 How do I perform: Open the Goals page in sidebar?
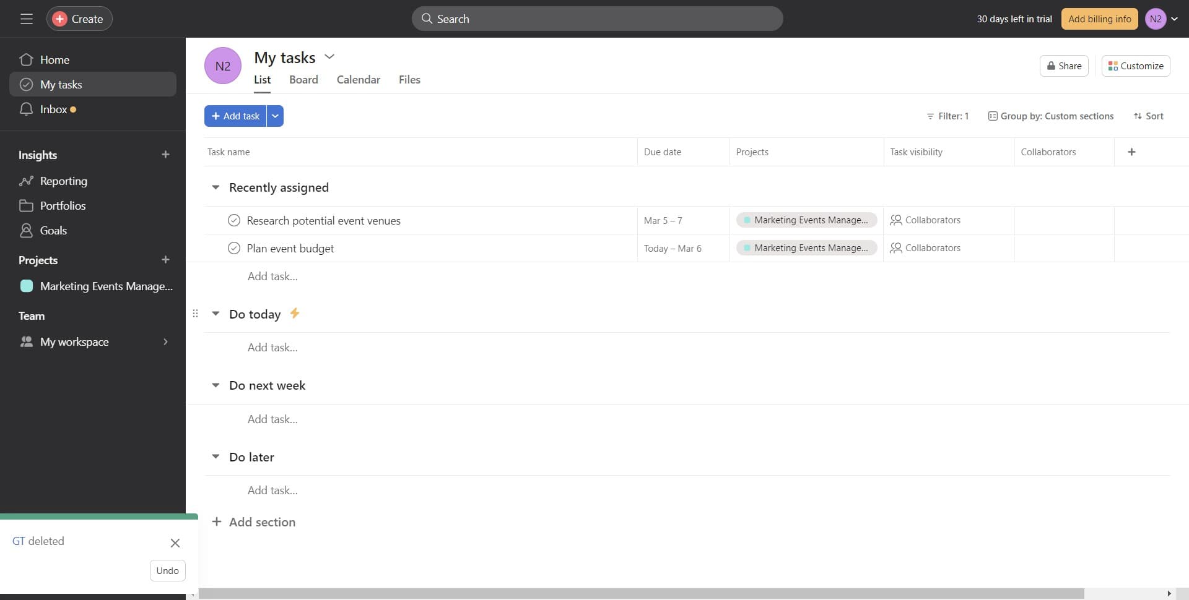click(53, 230)
